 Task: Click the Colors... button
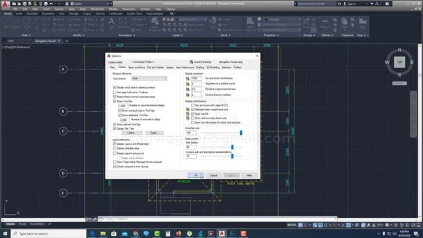click(x=132, y=133)
